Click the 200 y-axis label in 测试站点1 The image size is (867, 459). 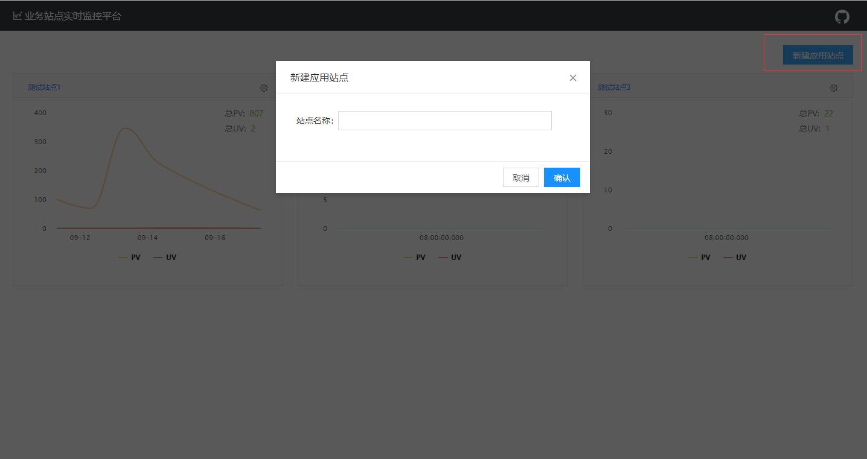[40, 171]
